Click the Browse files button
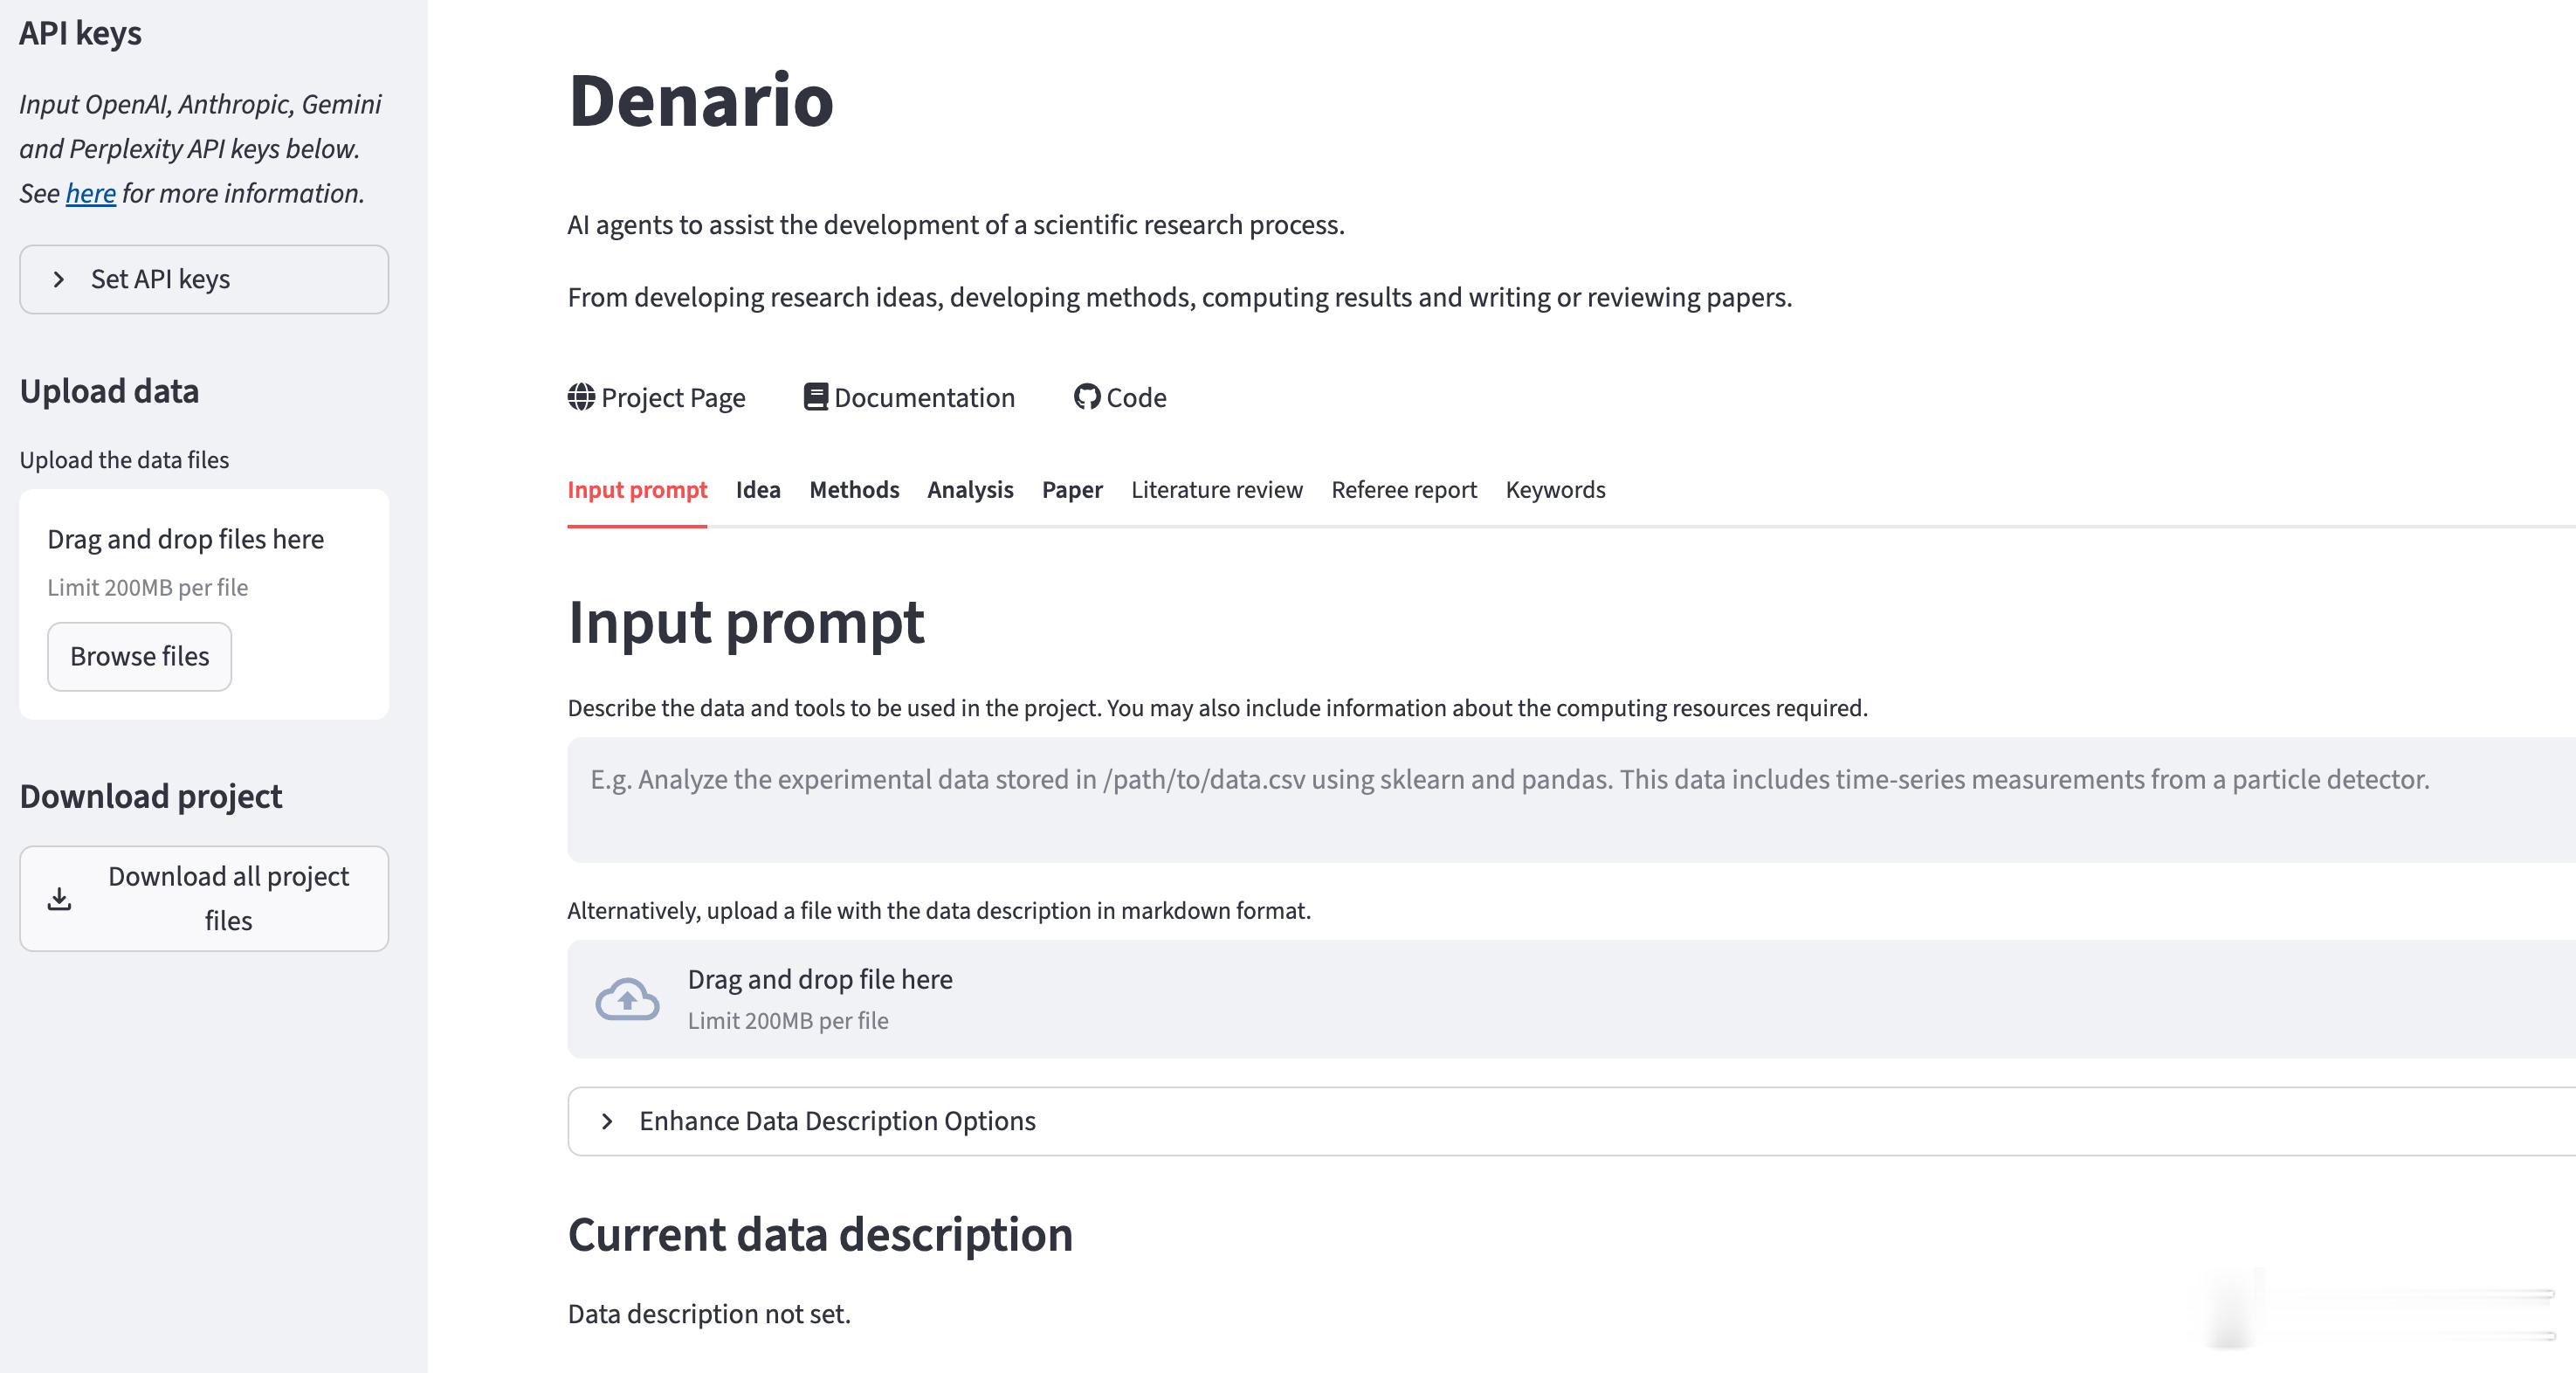 coord(140,656)
